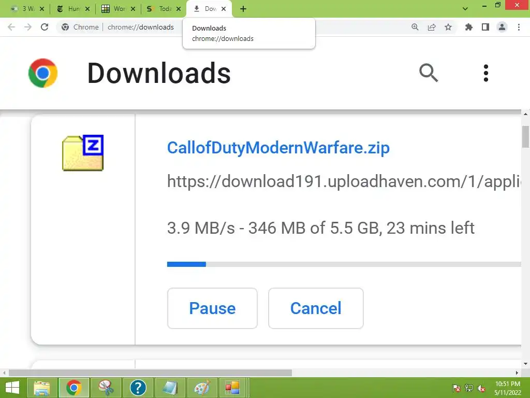Open the profile avatar menu
The width and height of the screenshot is (530, 398).
point(502,27)
